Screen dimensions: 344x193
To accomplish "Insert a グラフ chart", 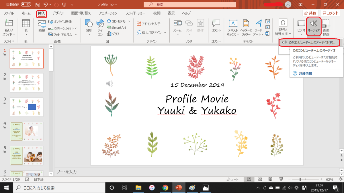I will click(113, 34).
